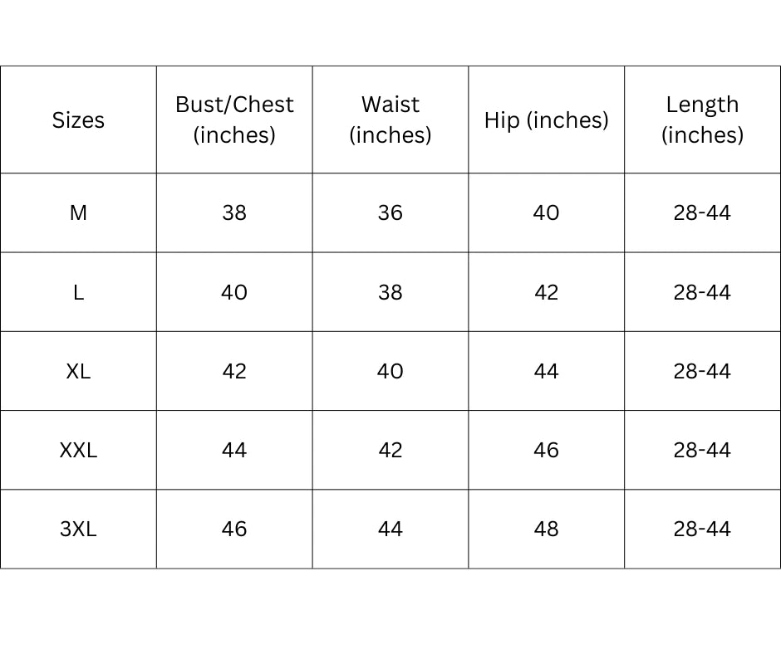Select the XXL size label

click(78, 450)
